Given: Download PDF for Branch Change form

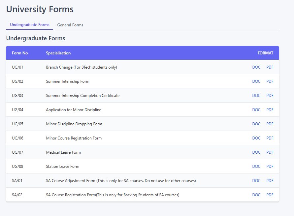Looking at the screenshot, I should [x=270, y=67].
